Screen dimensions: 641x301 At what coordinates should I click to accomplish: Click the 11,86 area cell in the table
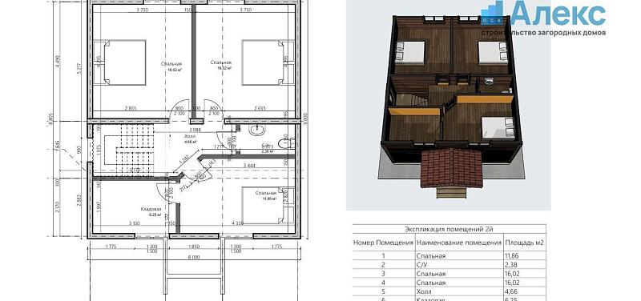coord(514,256)
